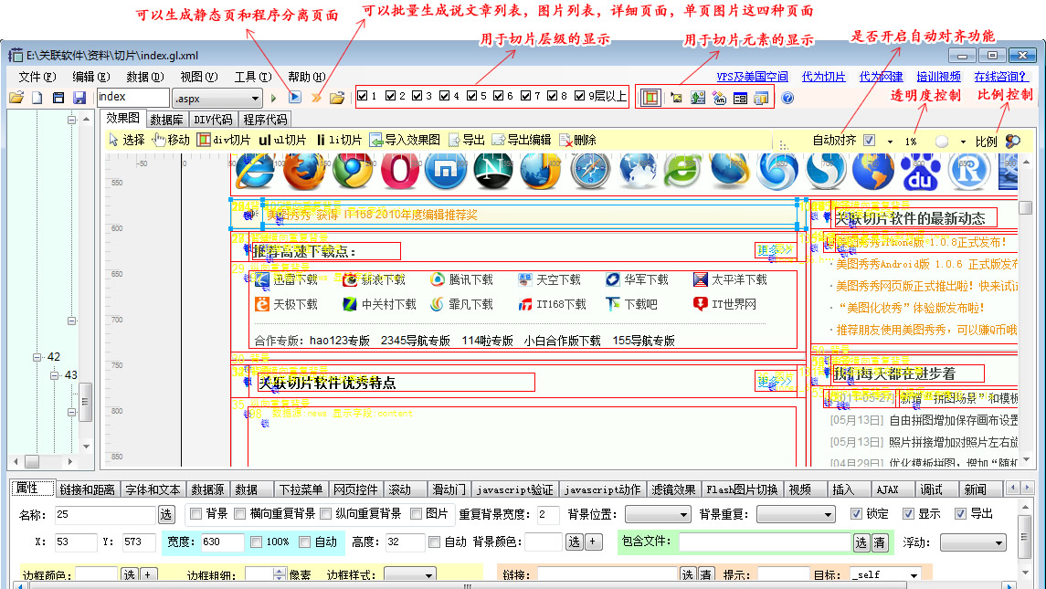Open the 文件(F) menu
This screenshot has height=589, width=1046.
37,77
